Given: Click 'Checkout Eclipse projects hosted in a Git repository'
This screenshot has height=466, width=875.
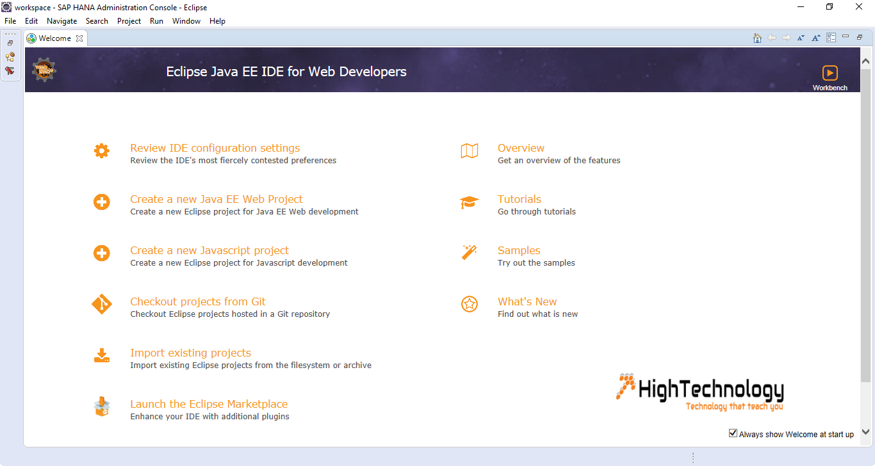Looking at the screenshot, I should (230, 314).
